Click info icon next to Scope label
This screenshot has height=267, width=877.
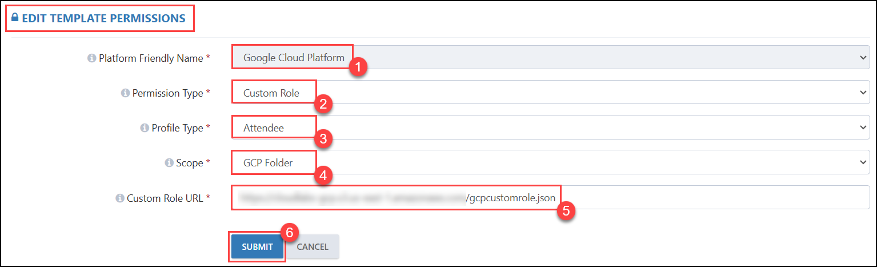[169, 163]
